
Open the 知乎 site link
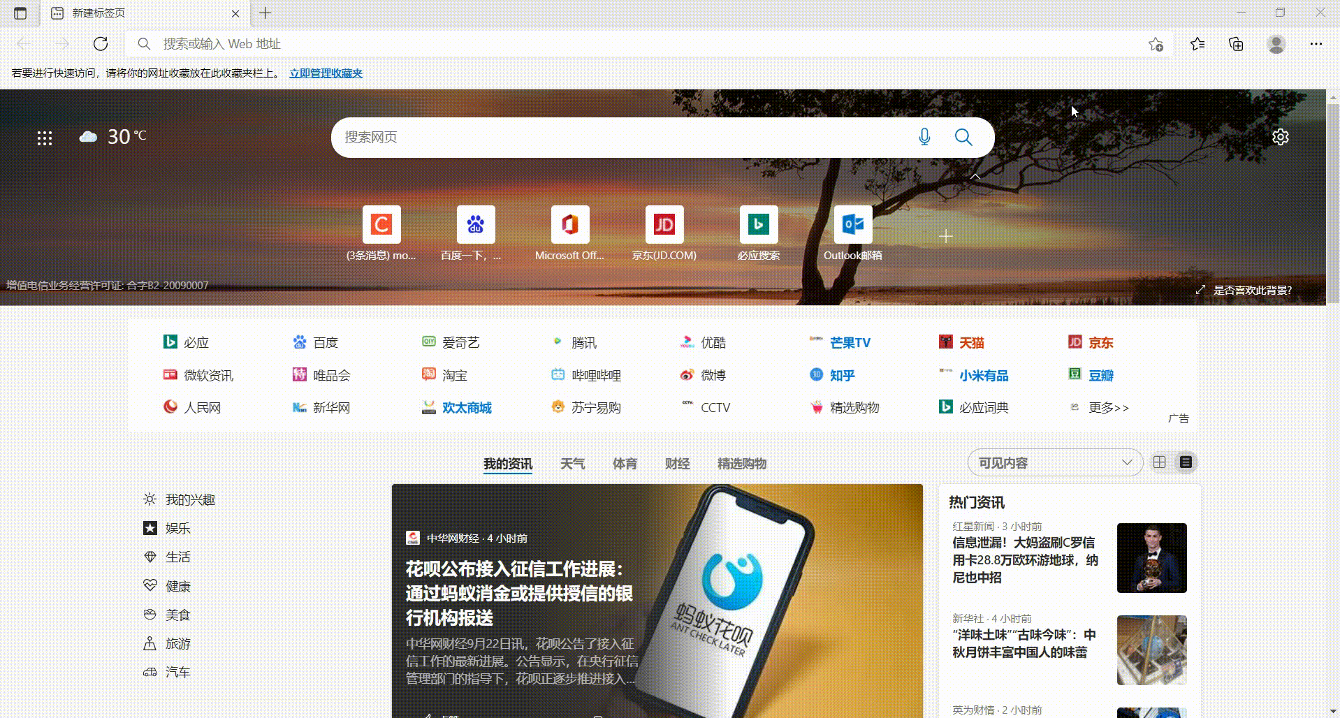pyautogui.click(x=832, y=375)
